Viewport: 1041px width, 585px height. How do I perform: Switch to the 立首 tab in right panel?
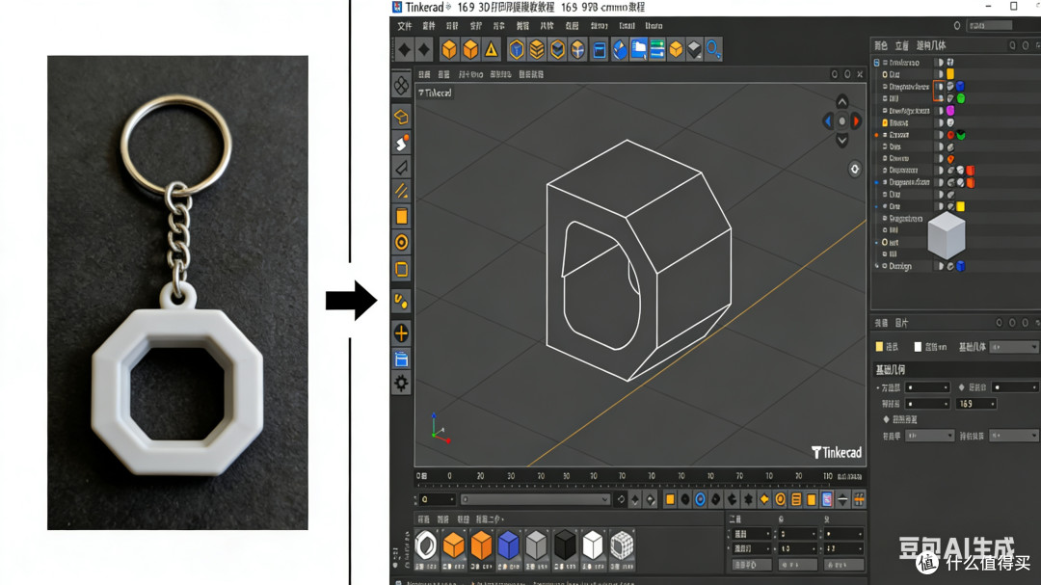point(901,46)
